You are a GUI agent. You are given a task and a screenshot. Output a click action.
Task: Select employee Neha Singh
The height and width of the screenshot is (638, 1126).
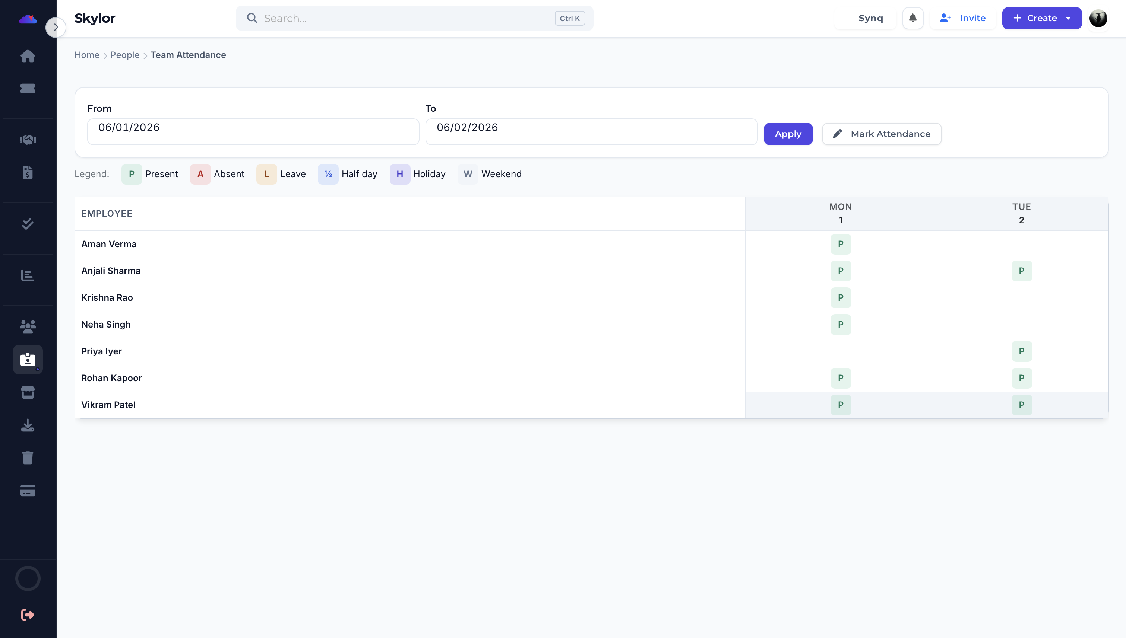click(106, 324)
